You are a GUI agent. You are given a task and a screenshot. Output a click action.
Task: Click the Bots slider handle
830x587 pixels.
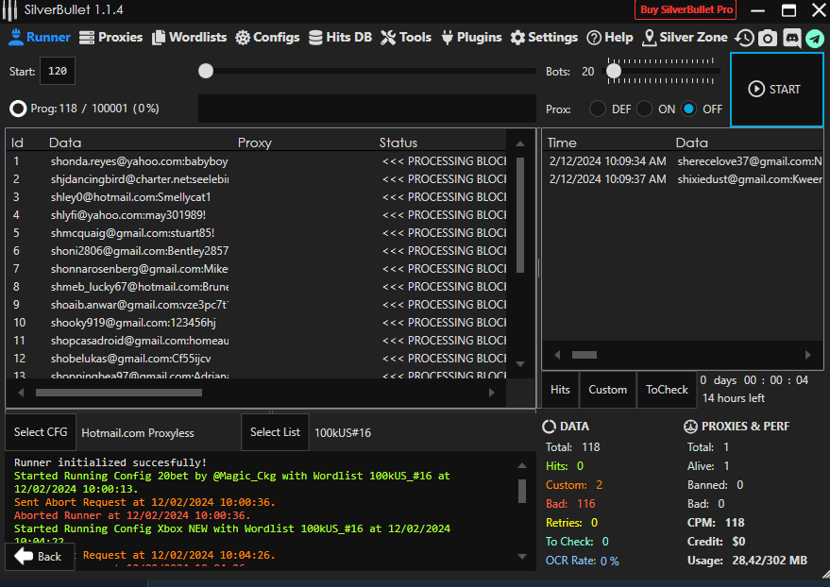(x=614, y=71)
